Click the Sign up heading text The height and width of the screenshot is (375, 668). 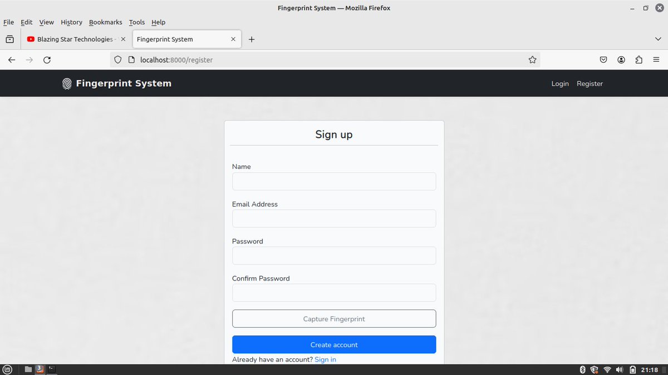[x=334, y=134]
